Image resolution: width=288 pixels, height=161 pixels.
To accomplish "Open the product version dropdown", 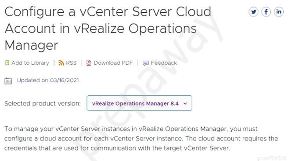I will [140, 103].
